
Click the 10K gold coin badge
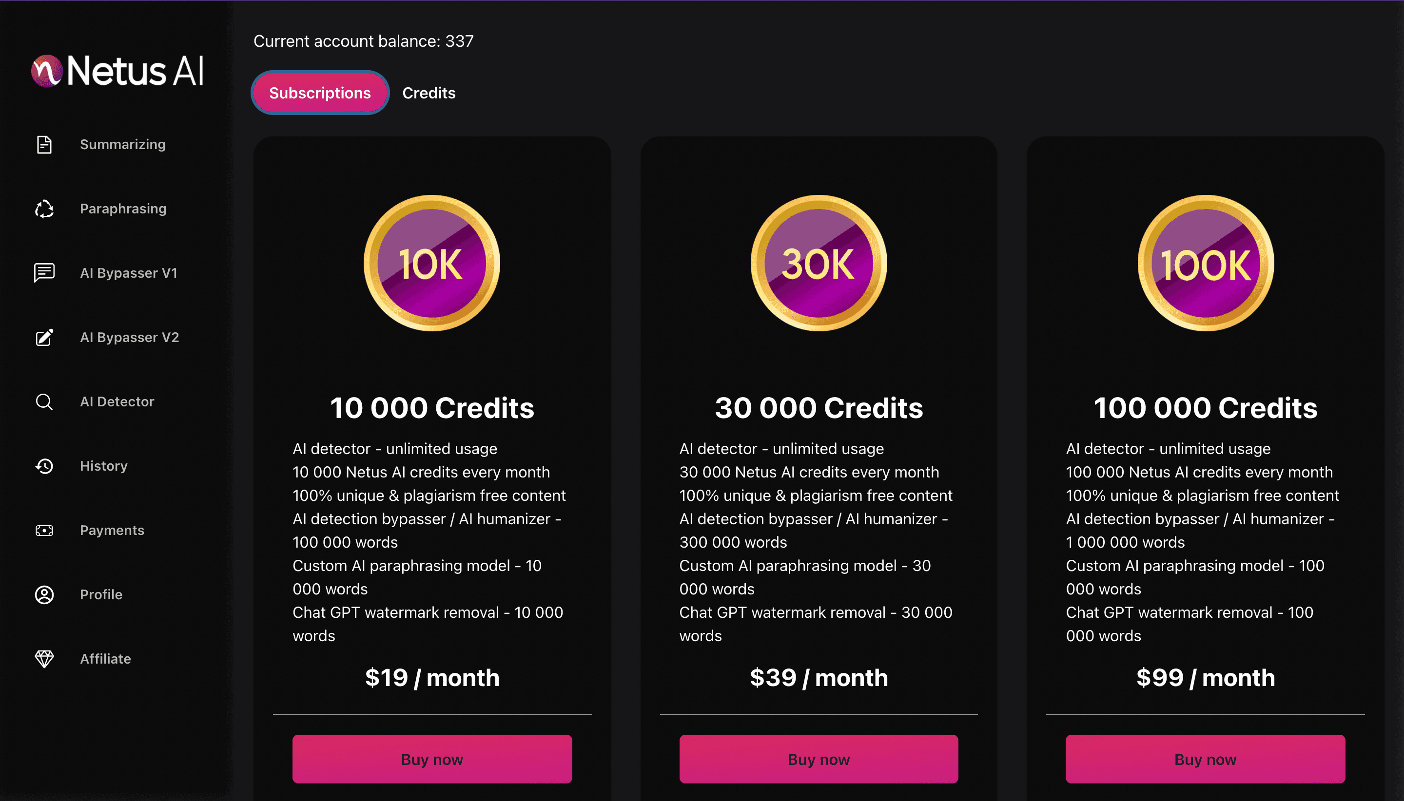point(431,264)
